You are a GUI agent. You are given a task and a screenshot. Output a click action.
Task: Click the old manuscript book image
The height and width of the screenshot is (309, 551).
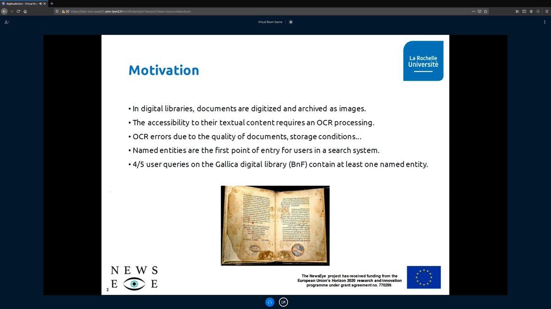[x=275, y=225]
